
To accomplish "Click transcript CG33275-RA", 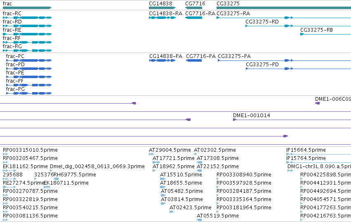I will point(284,18).
